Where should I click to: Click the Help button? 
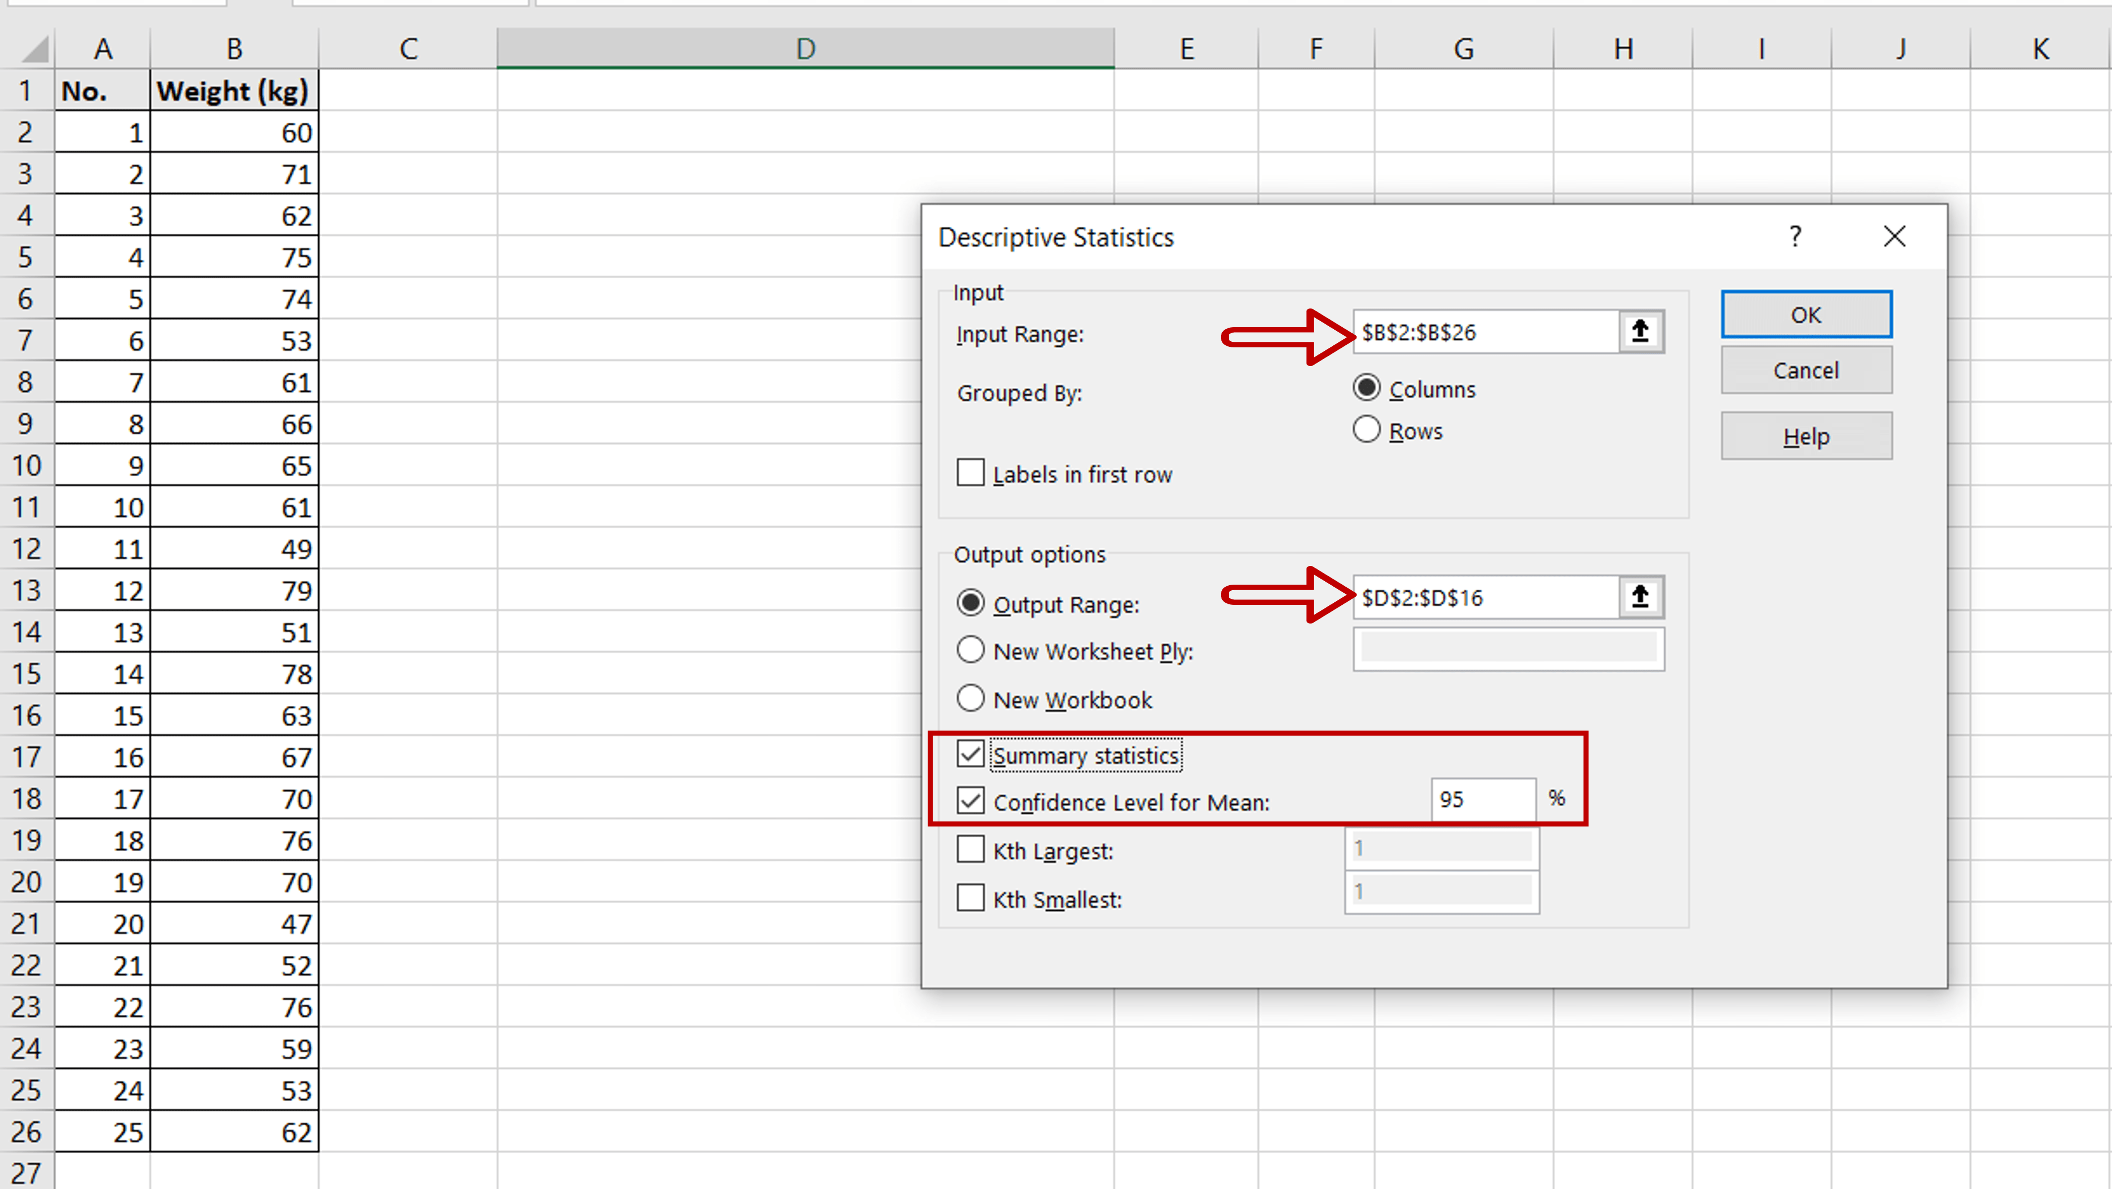pos(1806,435)
